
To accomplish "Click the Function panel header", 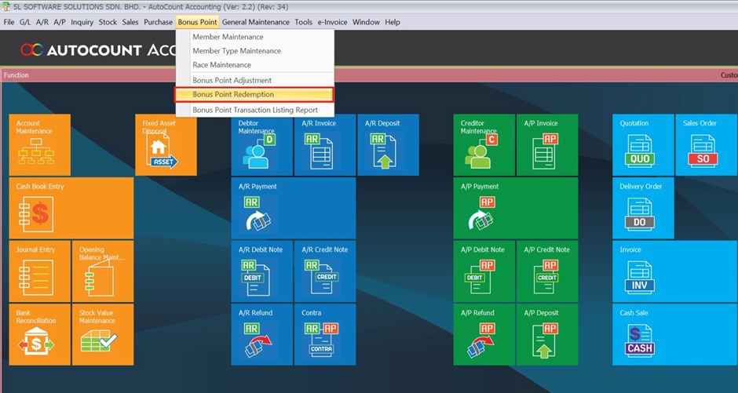I will (x=16, y=75).
